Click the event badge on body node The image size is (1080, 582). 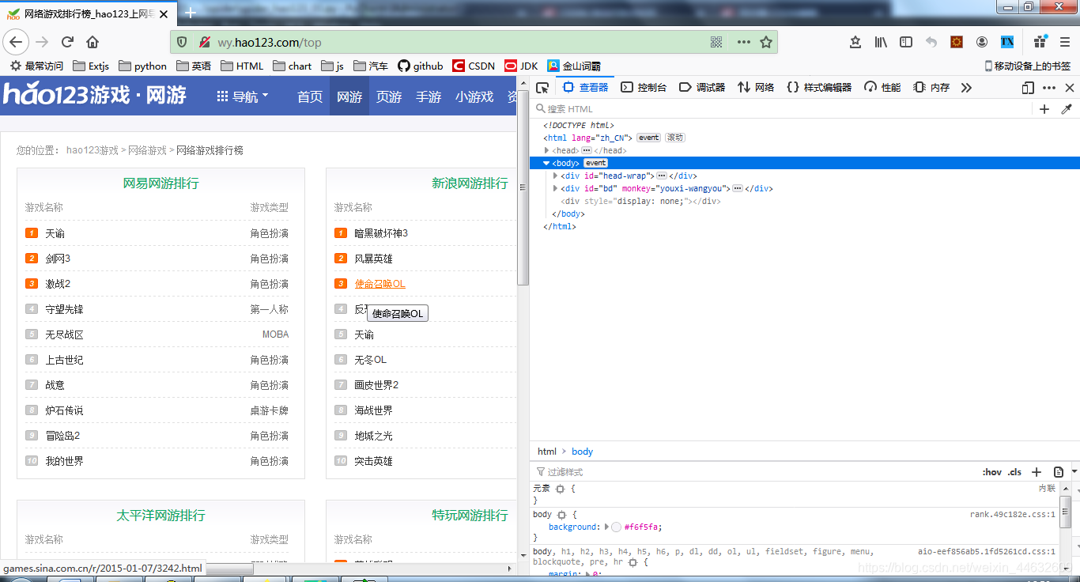(x=595, y=163)
